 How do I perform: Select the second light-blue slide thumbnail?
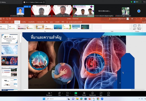click(9, 50)
